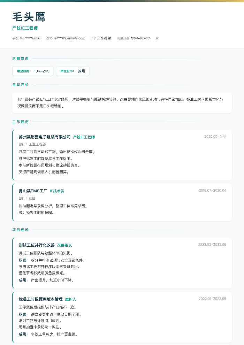The width and height of the screenshot is (244, 345).
Task: Click the line 培训工艺与计划引用规则
Action: pyautogui.click(x=40, y=321)
